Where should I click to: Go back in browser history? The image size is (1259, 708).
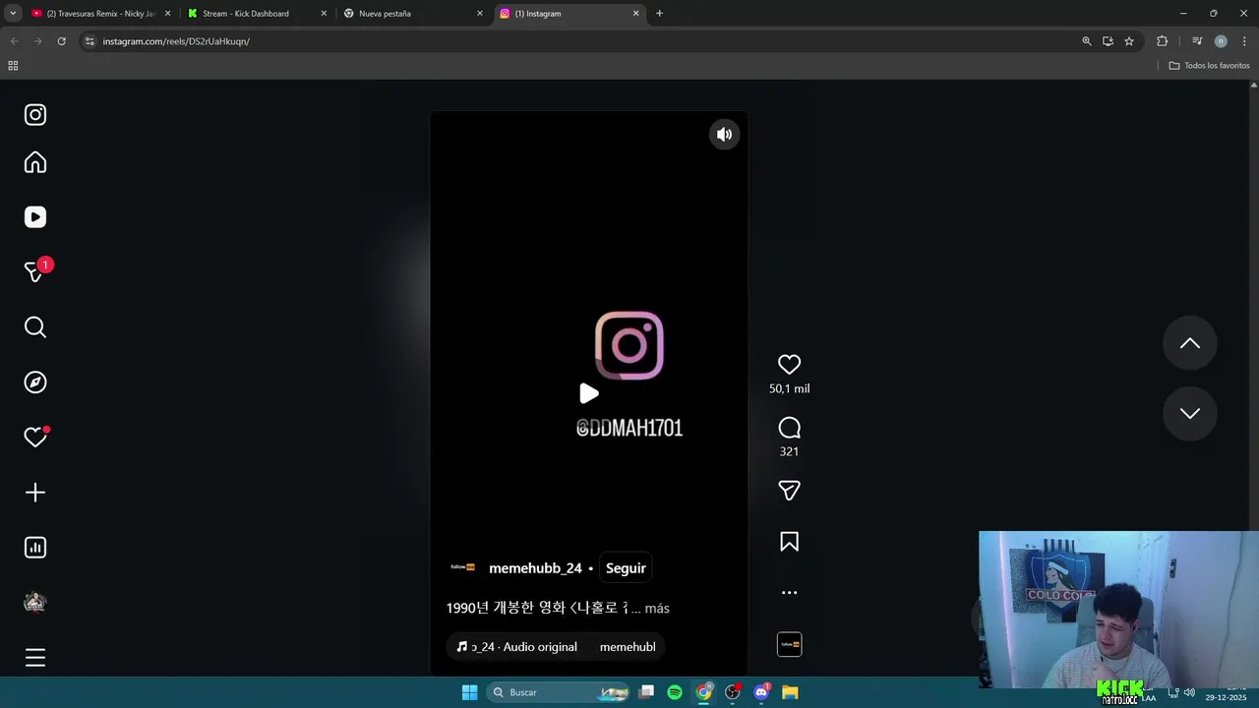click(14, 41)
